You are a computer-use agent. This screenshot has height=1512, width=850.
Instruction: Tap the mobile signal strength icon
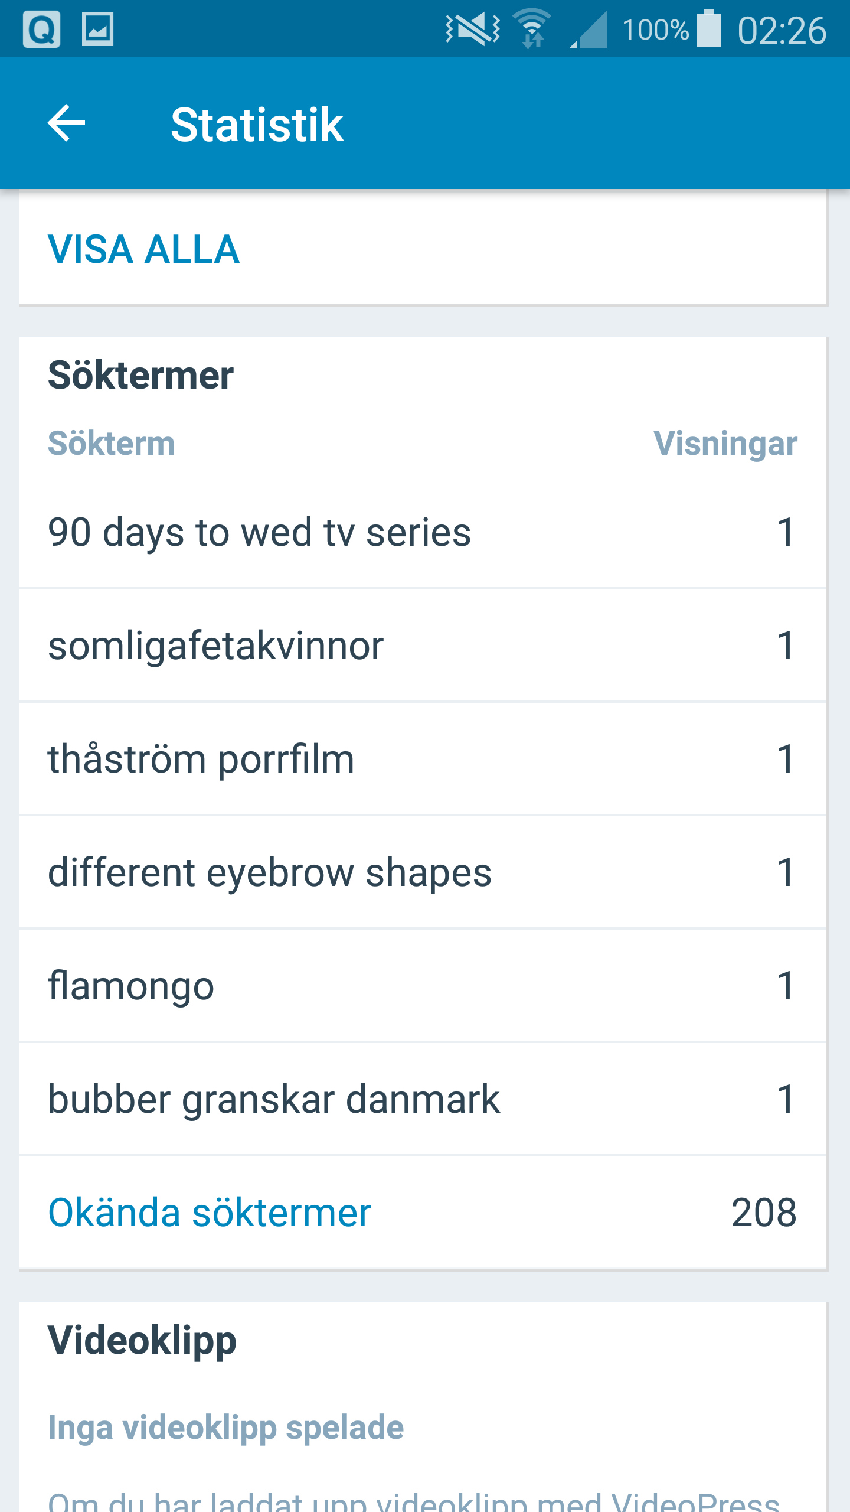coord(589,29)
